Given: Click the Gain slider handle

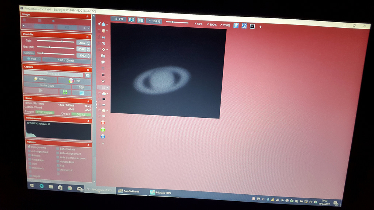Looking at the screenshot, I should click(62, 42).
